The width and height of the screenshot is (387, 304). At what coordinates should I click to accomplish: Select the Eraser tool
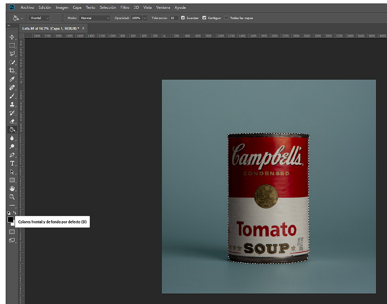pyautogui.click(x=12, y=121)
